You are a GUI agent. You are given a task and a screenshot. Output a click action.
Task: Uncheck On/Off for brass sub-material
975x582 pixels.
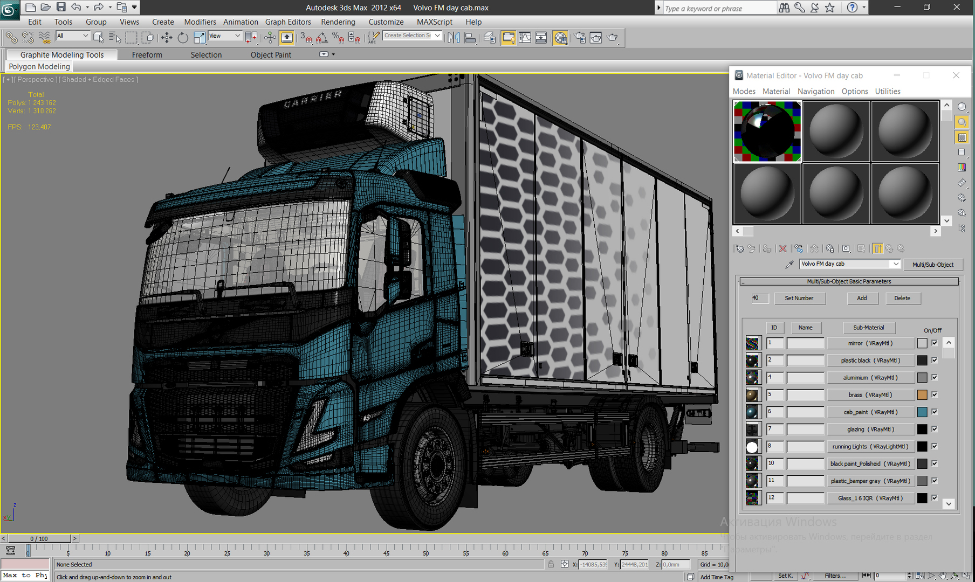pyautogui.click(x=935, y=394)
